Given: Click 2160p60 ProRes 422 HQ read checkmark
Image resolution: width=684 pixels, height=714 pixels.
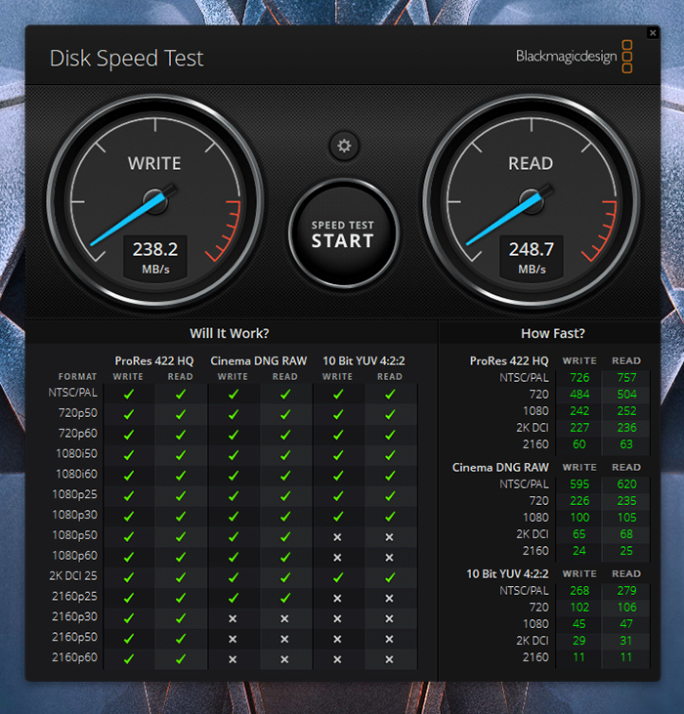Looking at the screenshot, I should pos(180,659).
